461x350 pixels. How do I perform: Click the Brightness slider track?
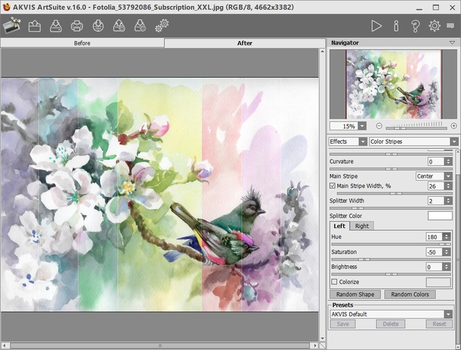point(391,274)
